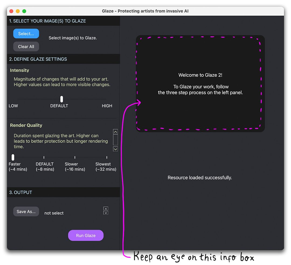Click the red close window button
Screen dimensions: 291x265
click(11, 11)
